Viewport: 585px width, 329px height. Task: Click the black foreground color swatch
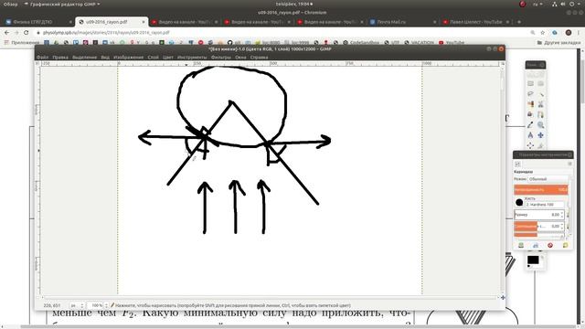(x=533, y=260)
